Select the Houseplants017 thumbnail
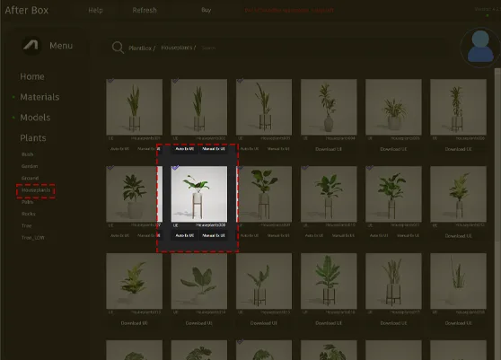The width and height of the screenshot is (501, 360). pyautogui.click(x=393, y=281)
